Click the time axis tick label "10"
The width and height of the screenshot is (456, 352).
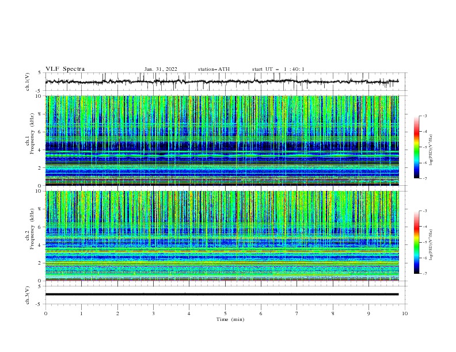(405, 313)
